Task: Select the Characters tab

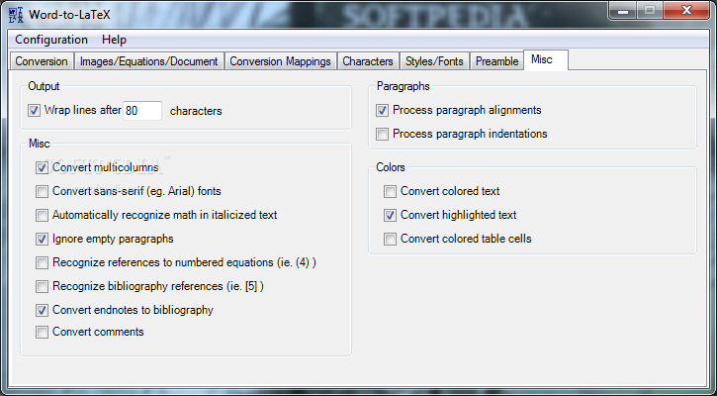Action: click(x=368, y=61)
